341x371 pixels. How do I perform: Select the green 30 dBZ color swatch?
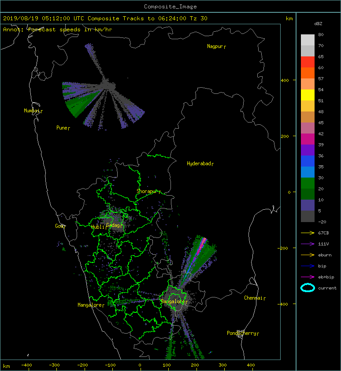(x=308, y=183)
